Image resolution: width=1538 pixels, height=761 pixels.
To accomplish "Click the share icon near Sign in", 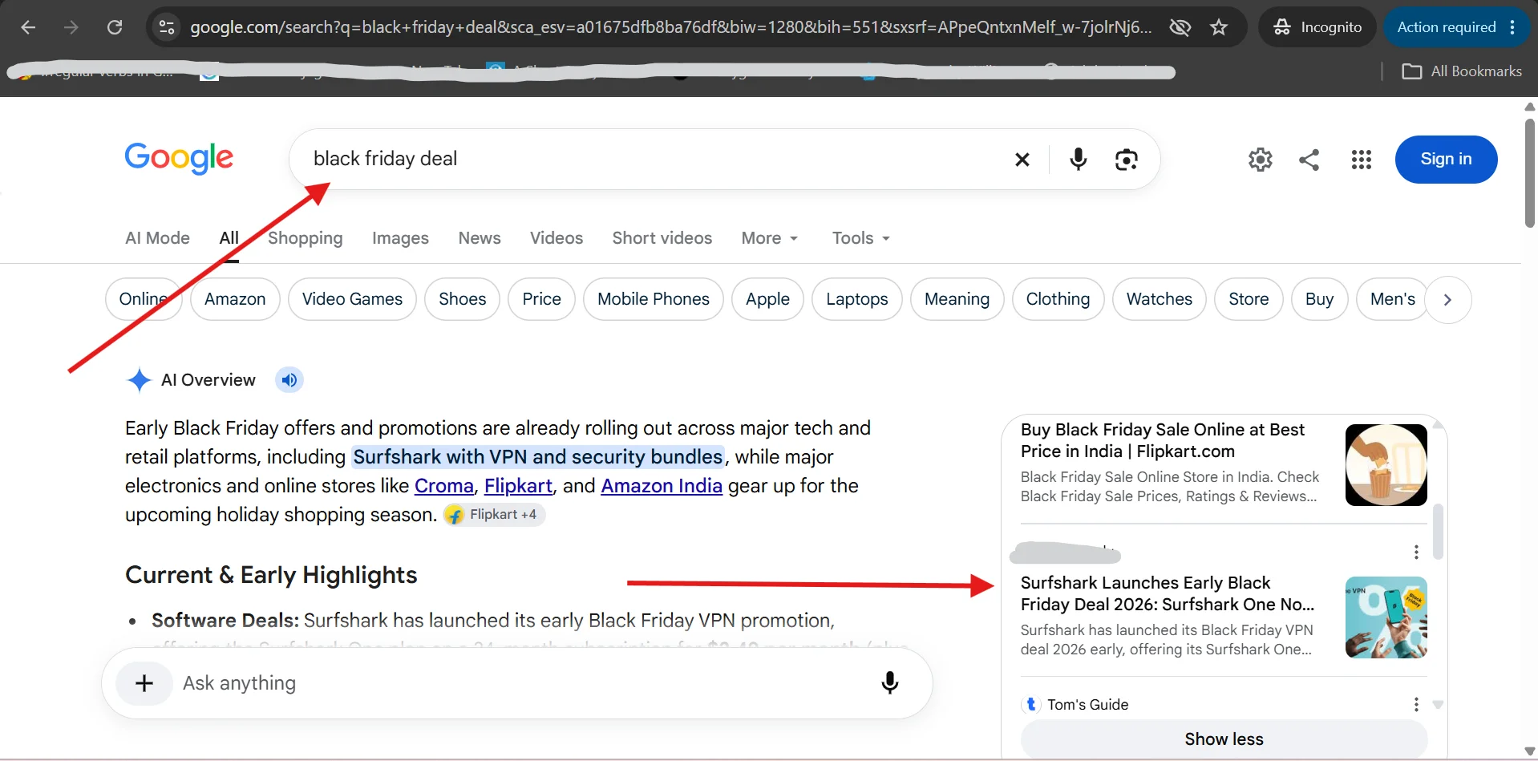I will [1309, 160].
